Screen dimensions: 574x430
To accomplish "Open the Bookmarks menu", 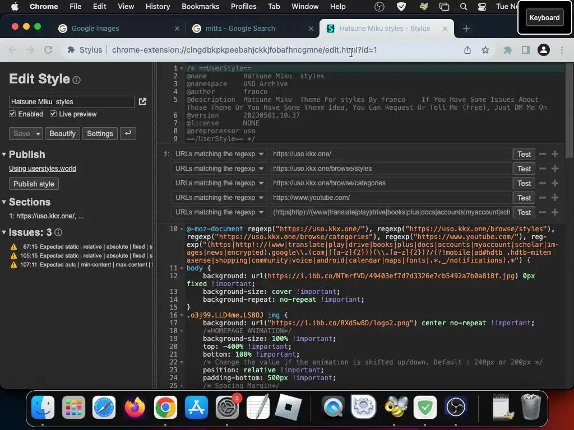I will coord(200,6).
